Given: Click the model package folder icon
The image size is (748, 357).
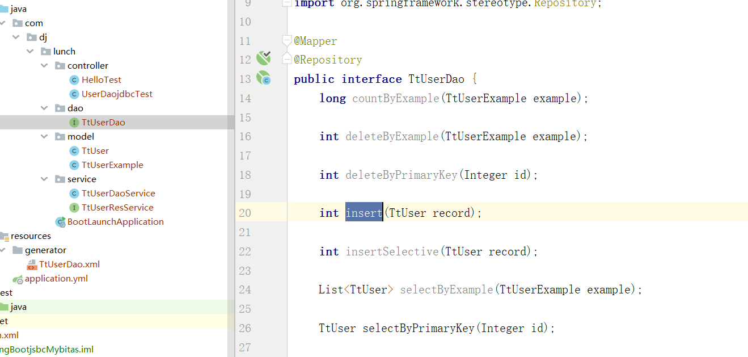Looking at the screenshot, I should (x=60, y=137).
